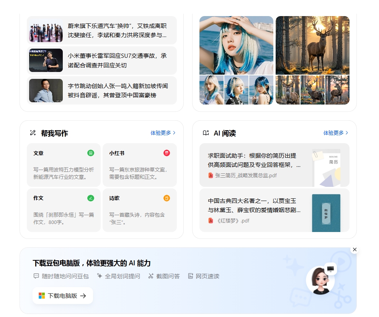The width and height of the screenshot is (379, 317).
Task: Click the AI 阅读 book icon
Action: click(x=206, y=133)
